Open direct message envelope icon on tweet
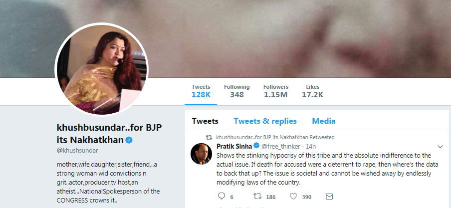 [329, 197]
